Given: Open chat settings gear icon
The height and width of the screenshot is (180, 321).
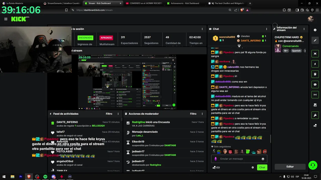Looking at the screenshot, I should pyautogui.click(x=253, y=167).
